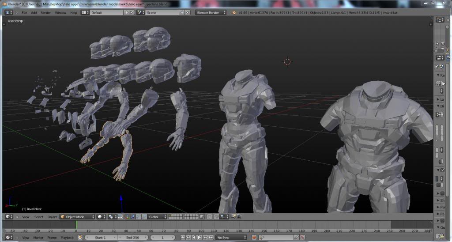
Task: Toggle the 3D manipulator widget on or off
Action: (x=128, y=217)
